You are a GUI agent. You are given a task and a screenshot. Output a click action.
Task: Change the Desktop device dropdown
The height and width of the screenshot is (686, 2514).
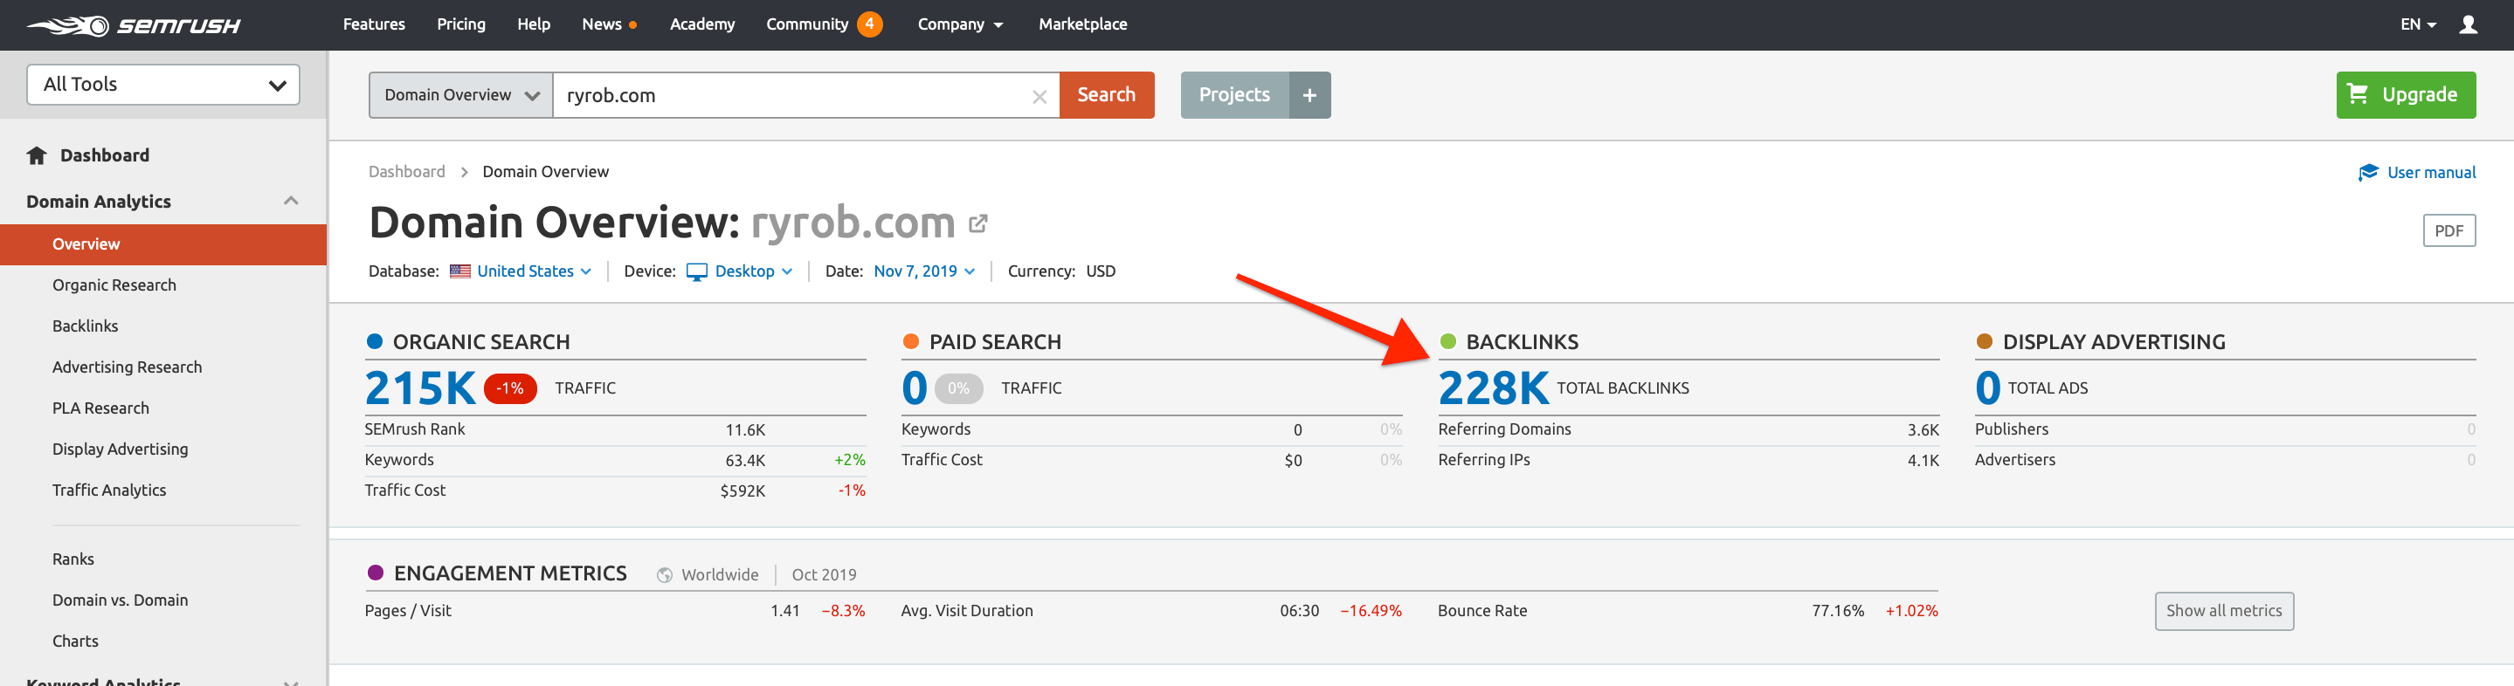click(x=752, y=271)
